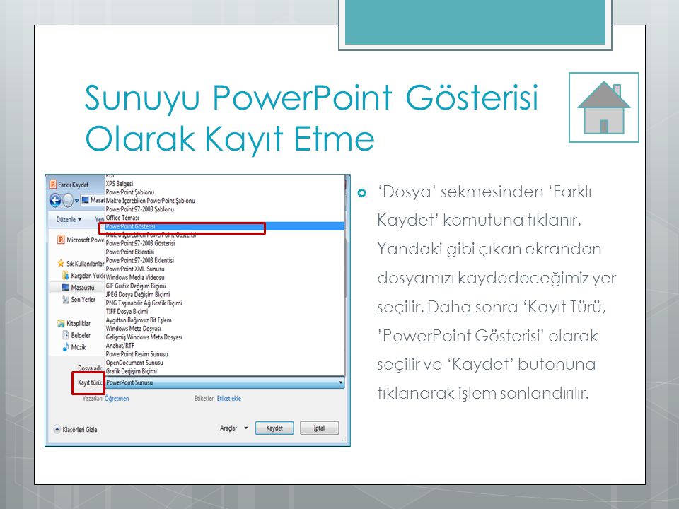Click the slide title text

(311, 118)
